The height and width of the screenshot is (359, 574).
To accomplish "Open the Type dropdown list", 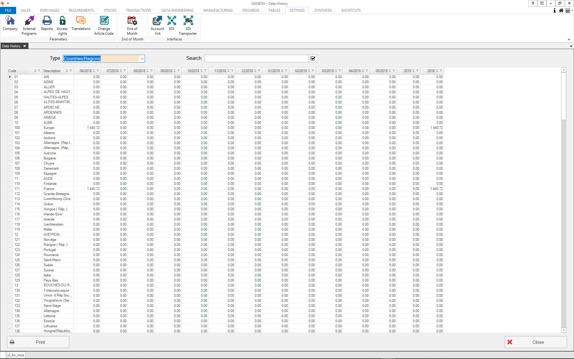I will point(142,59).
